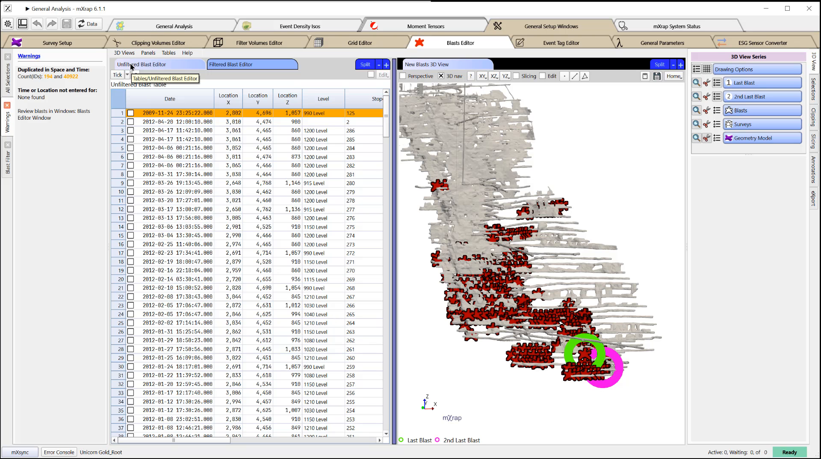Open the XZ view dropdown
This screenshot has height=459, width=821.
click(494, 76)
